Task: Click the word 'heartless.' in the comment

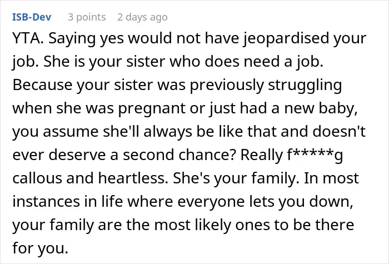Action: (133, 178)
